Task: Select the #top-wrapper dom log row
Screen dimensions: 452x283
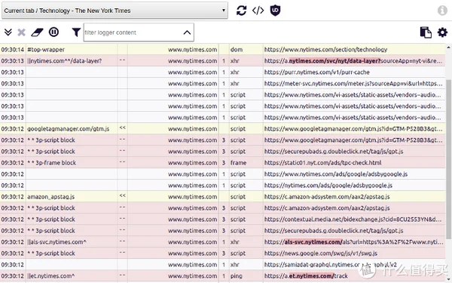Action: tap(222, 49)
